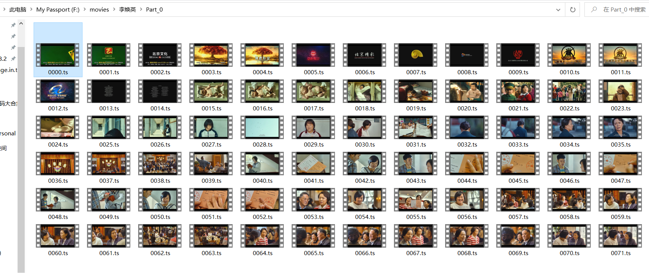The image size is (649, 273).
Task: Select the 0005.ts video thumbnail
Action: pyautogui.click(x=314, y=55)
